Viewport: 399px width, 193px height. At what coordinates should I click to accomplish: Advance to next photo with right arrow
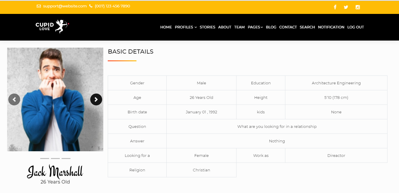click(x=96, y=99)
